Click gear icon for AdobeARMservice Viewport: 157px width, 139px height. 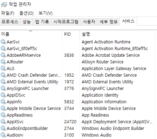pos(3,55)
